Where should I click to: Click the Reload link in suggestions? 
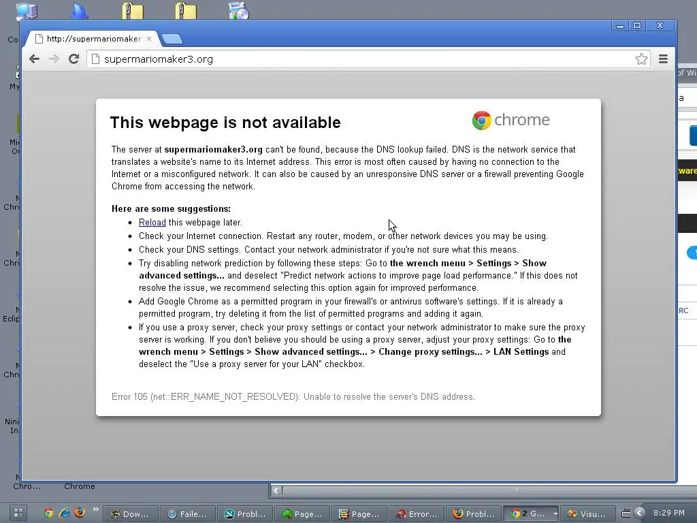tap(152, 223)
